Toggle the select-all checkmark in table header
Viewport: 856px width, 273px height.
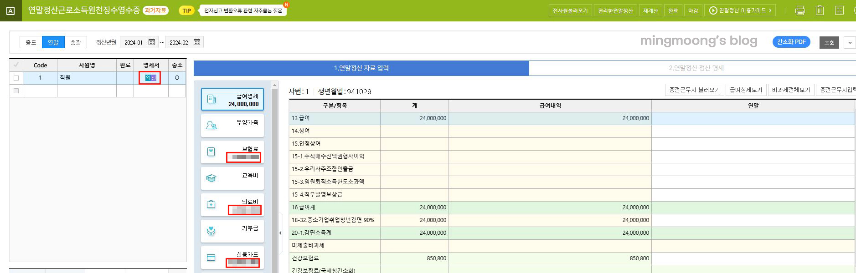click(16, 65)
